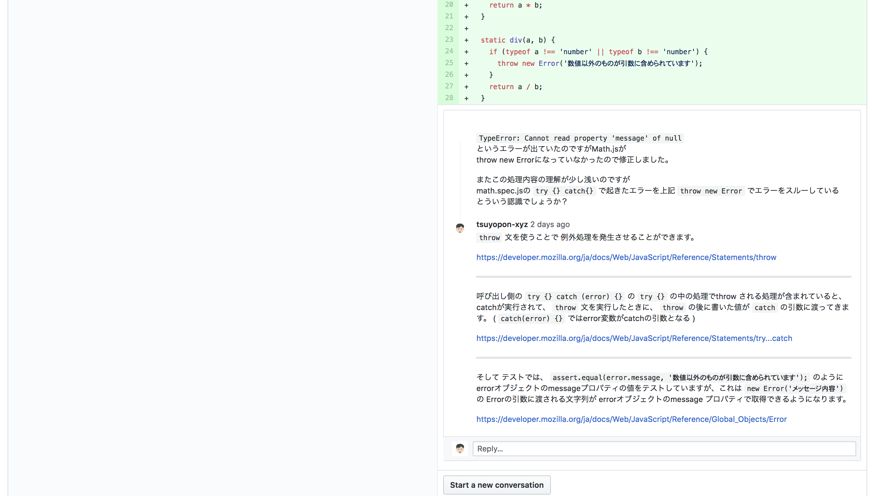The width and height of the screenshot is (872, 496).
Task: Click the "new Error('メッセージ内容')" inline code
Action: tap(795, 389)
